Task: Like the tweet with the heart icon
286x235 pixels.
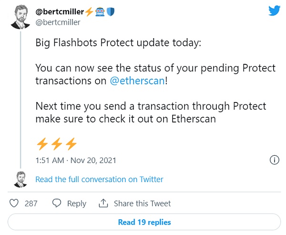Action: (14, 203)
